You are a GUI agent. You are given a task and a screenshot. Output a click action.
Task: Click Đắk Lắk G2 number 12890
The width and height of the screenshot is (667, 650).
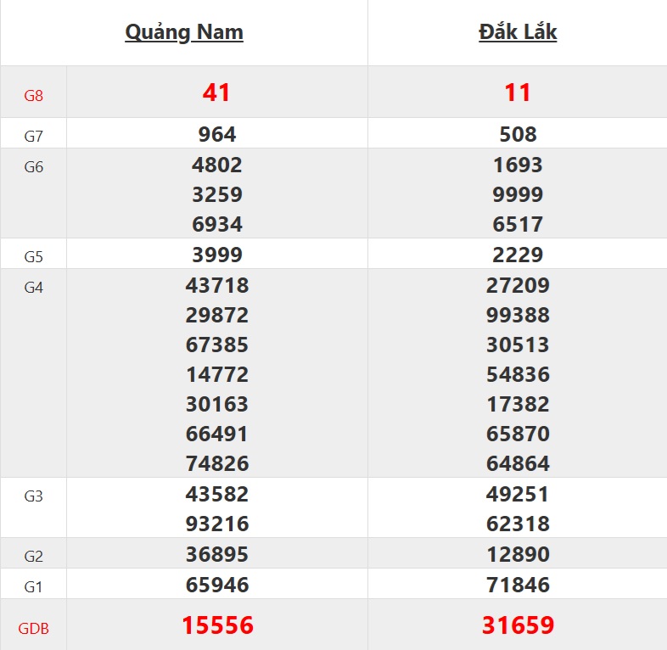518,554
